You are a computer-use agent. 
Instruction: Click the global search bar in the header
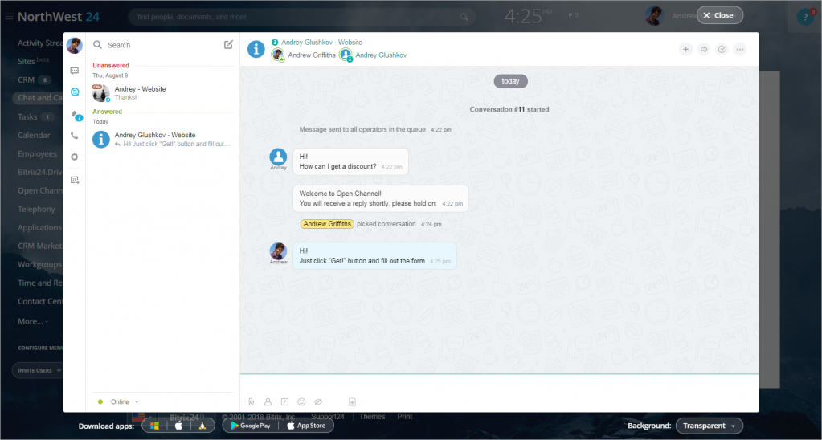tap(301, 17)
